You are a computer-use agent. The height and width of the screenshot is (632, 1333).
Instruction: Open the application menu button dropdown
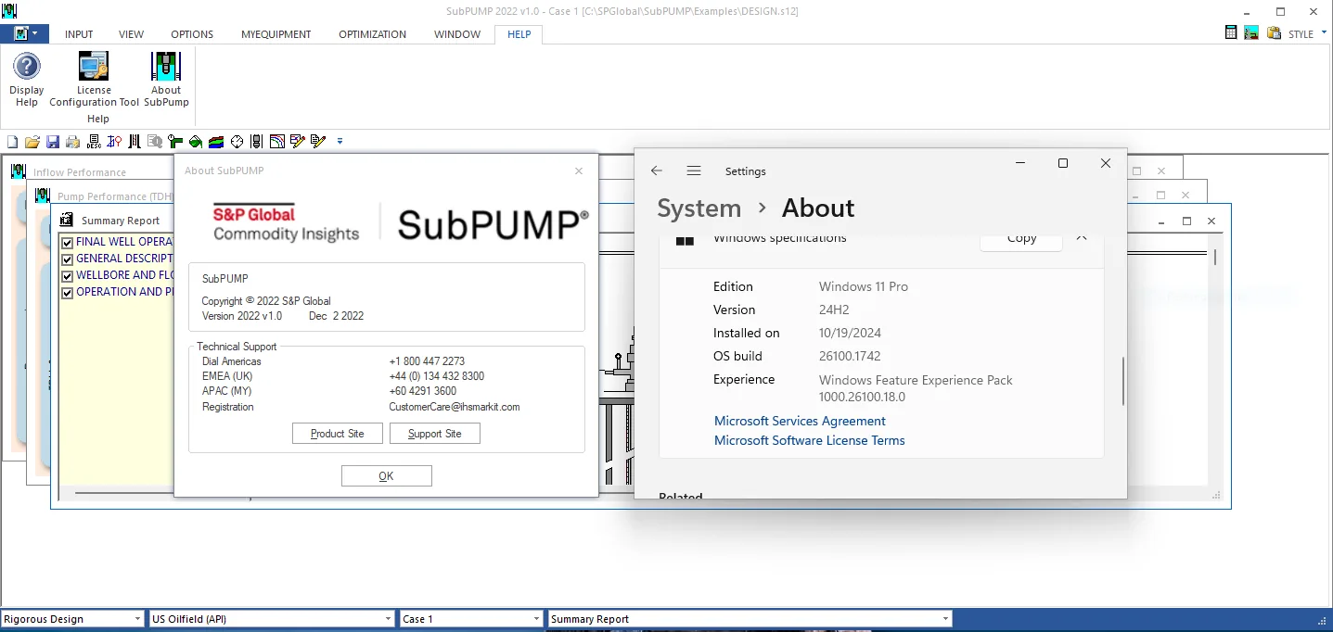pos(25,33)
